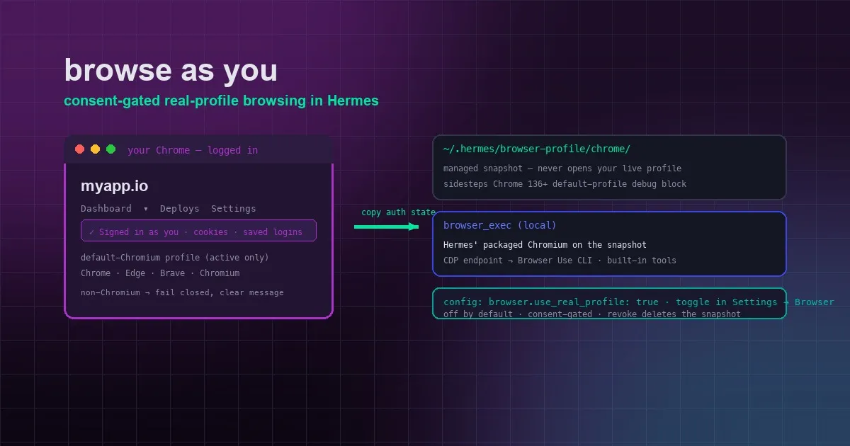Image resolution: width=850 pixels, height=446 pixels.
Task: Click 'non-Chromium → fail closed, clear message'
Action: 182,292
